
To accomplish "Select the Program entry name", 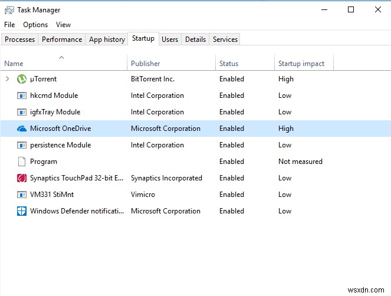I will pyautogui.click(x=44, y=162).
